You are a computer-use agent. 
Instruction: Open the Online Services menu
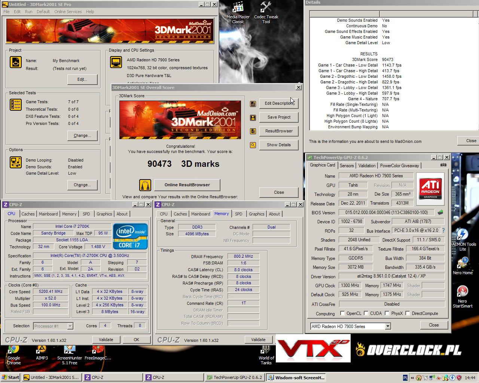[68, 12]
